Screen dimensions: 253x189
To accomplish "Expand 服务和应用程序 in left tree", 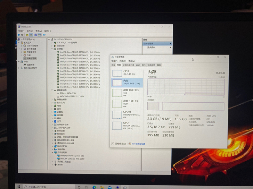I will coord(19,68).
